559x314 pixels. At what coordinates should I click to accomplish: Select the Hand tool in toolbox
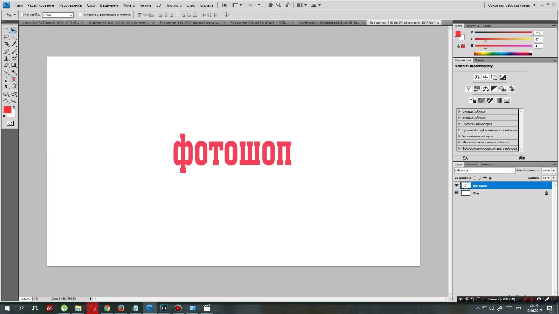pos(7,101)
